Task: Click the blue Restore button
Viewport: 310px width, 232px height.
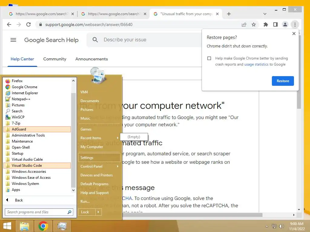Action: [x=283, y=81]
